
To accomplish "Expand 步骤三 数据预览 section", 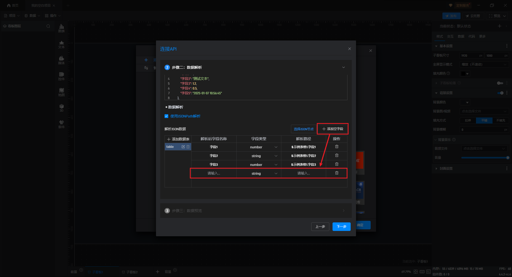I will 343,211.
